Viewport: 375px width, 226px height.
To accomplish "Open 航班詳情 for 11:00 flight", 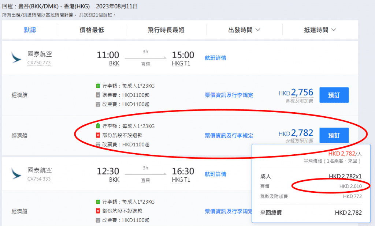I will [215, 58].
